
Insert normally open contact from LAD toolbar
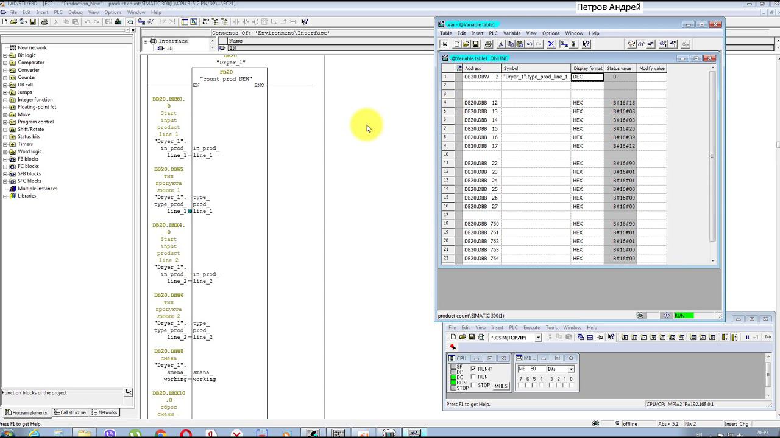[x=236, y=22]
